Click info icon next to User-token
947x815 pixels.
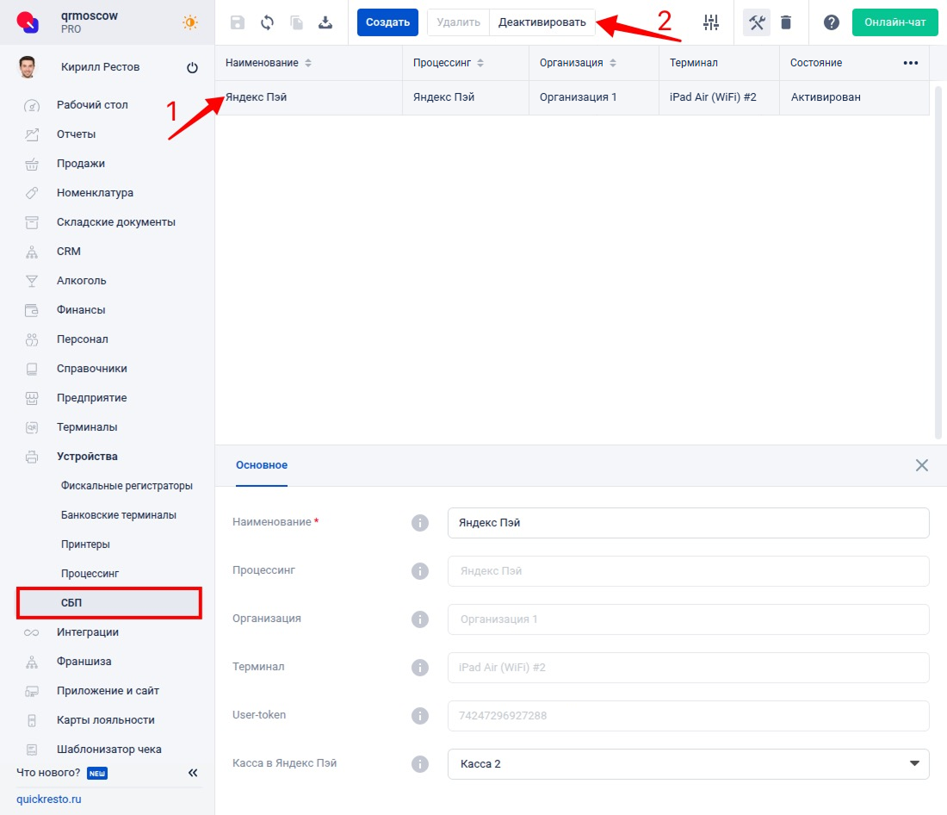tap(419, 716)
